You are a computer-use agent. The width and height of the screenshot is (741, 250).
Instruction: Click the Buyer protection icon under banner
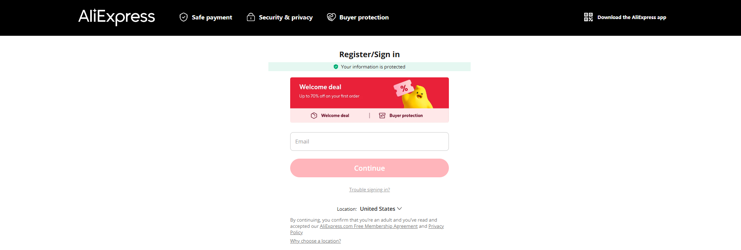[382, 115]
